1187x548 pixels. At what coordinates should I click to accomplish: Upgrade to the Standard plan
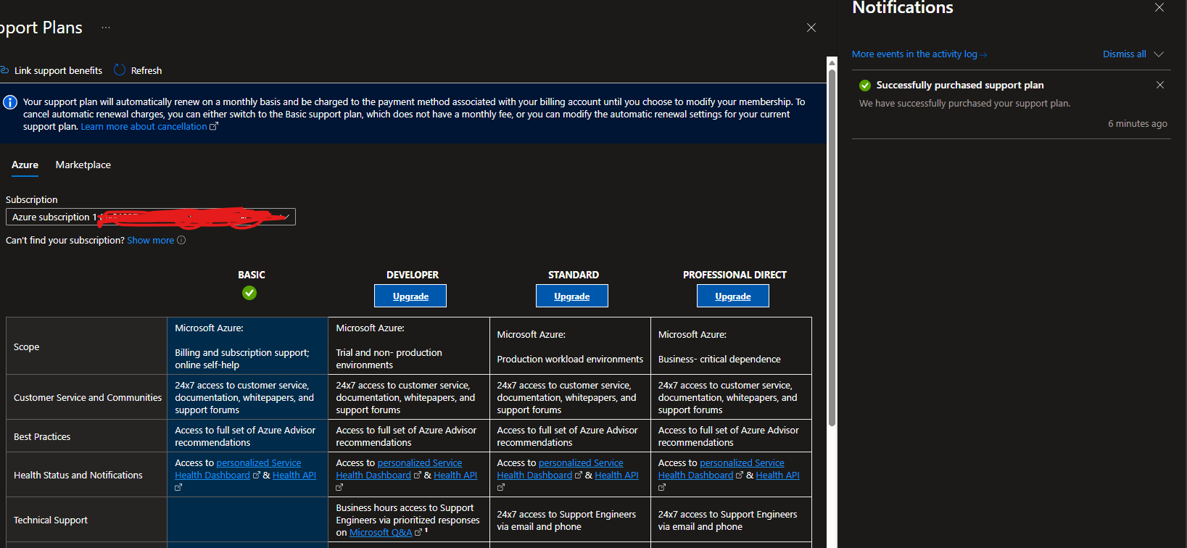tap(572, 296)
